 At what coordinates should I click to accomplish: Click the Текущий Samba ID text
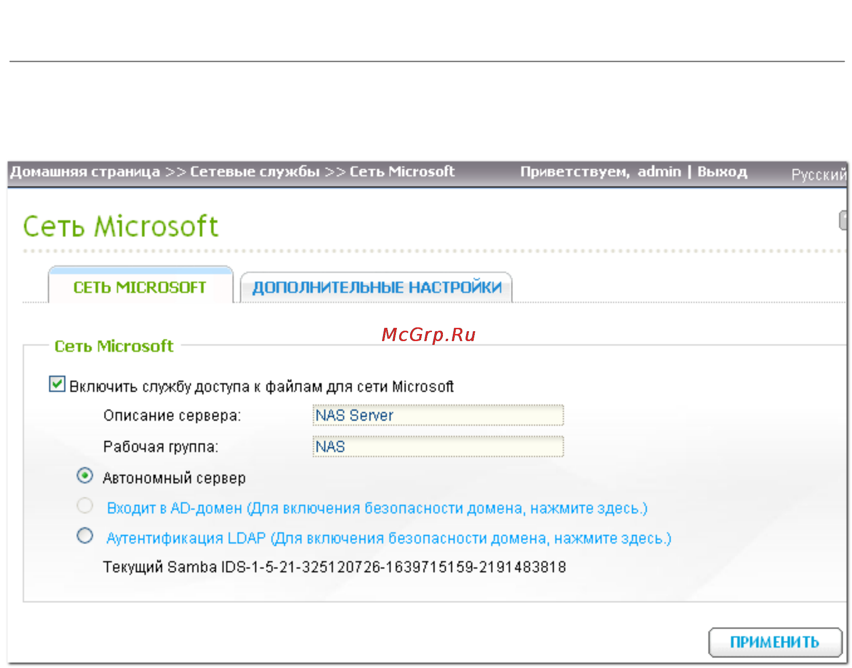(x=335, y=567)
